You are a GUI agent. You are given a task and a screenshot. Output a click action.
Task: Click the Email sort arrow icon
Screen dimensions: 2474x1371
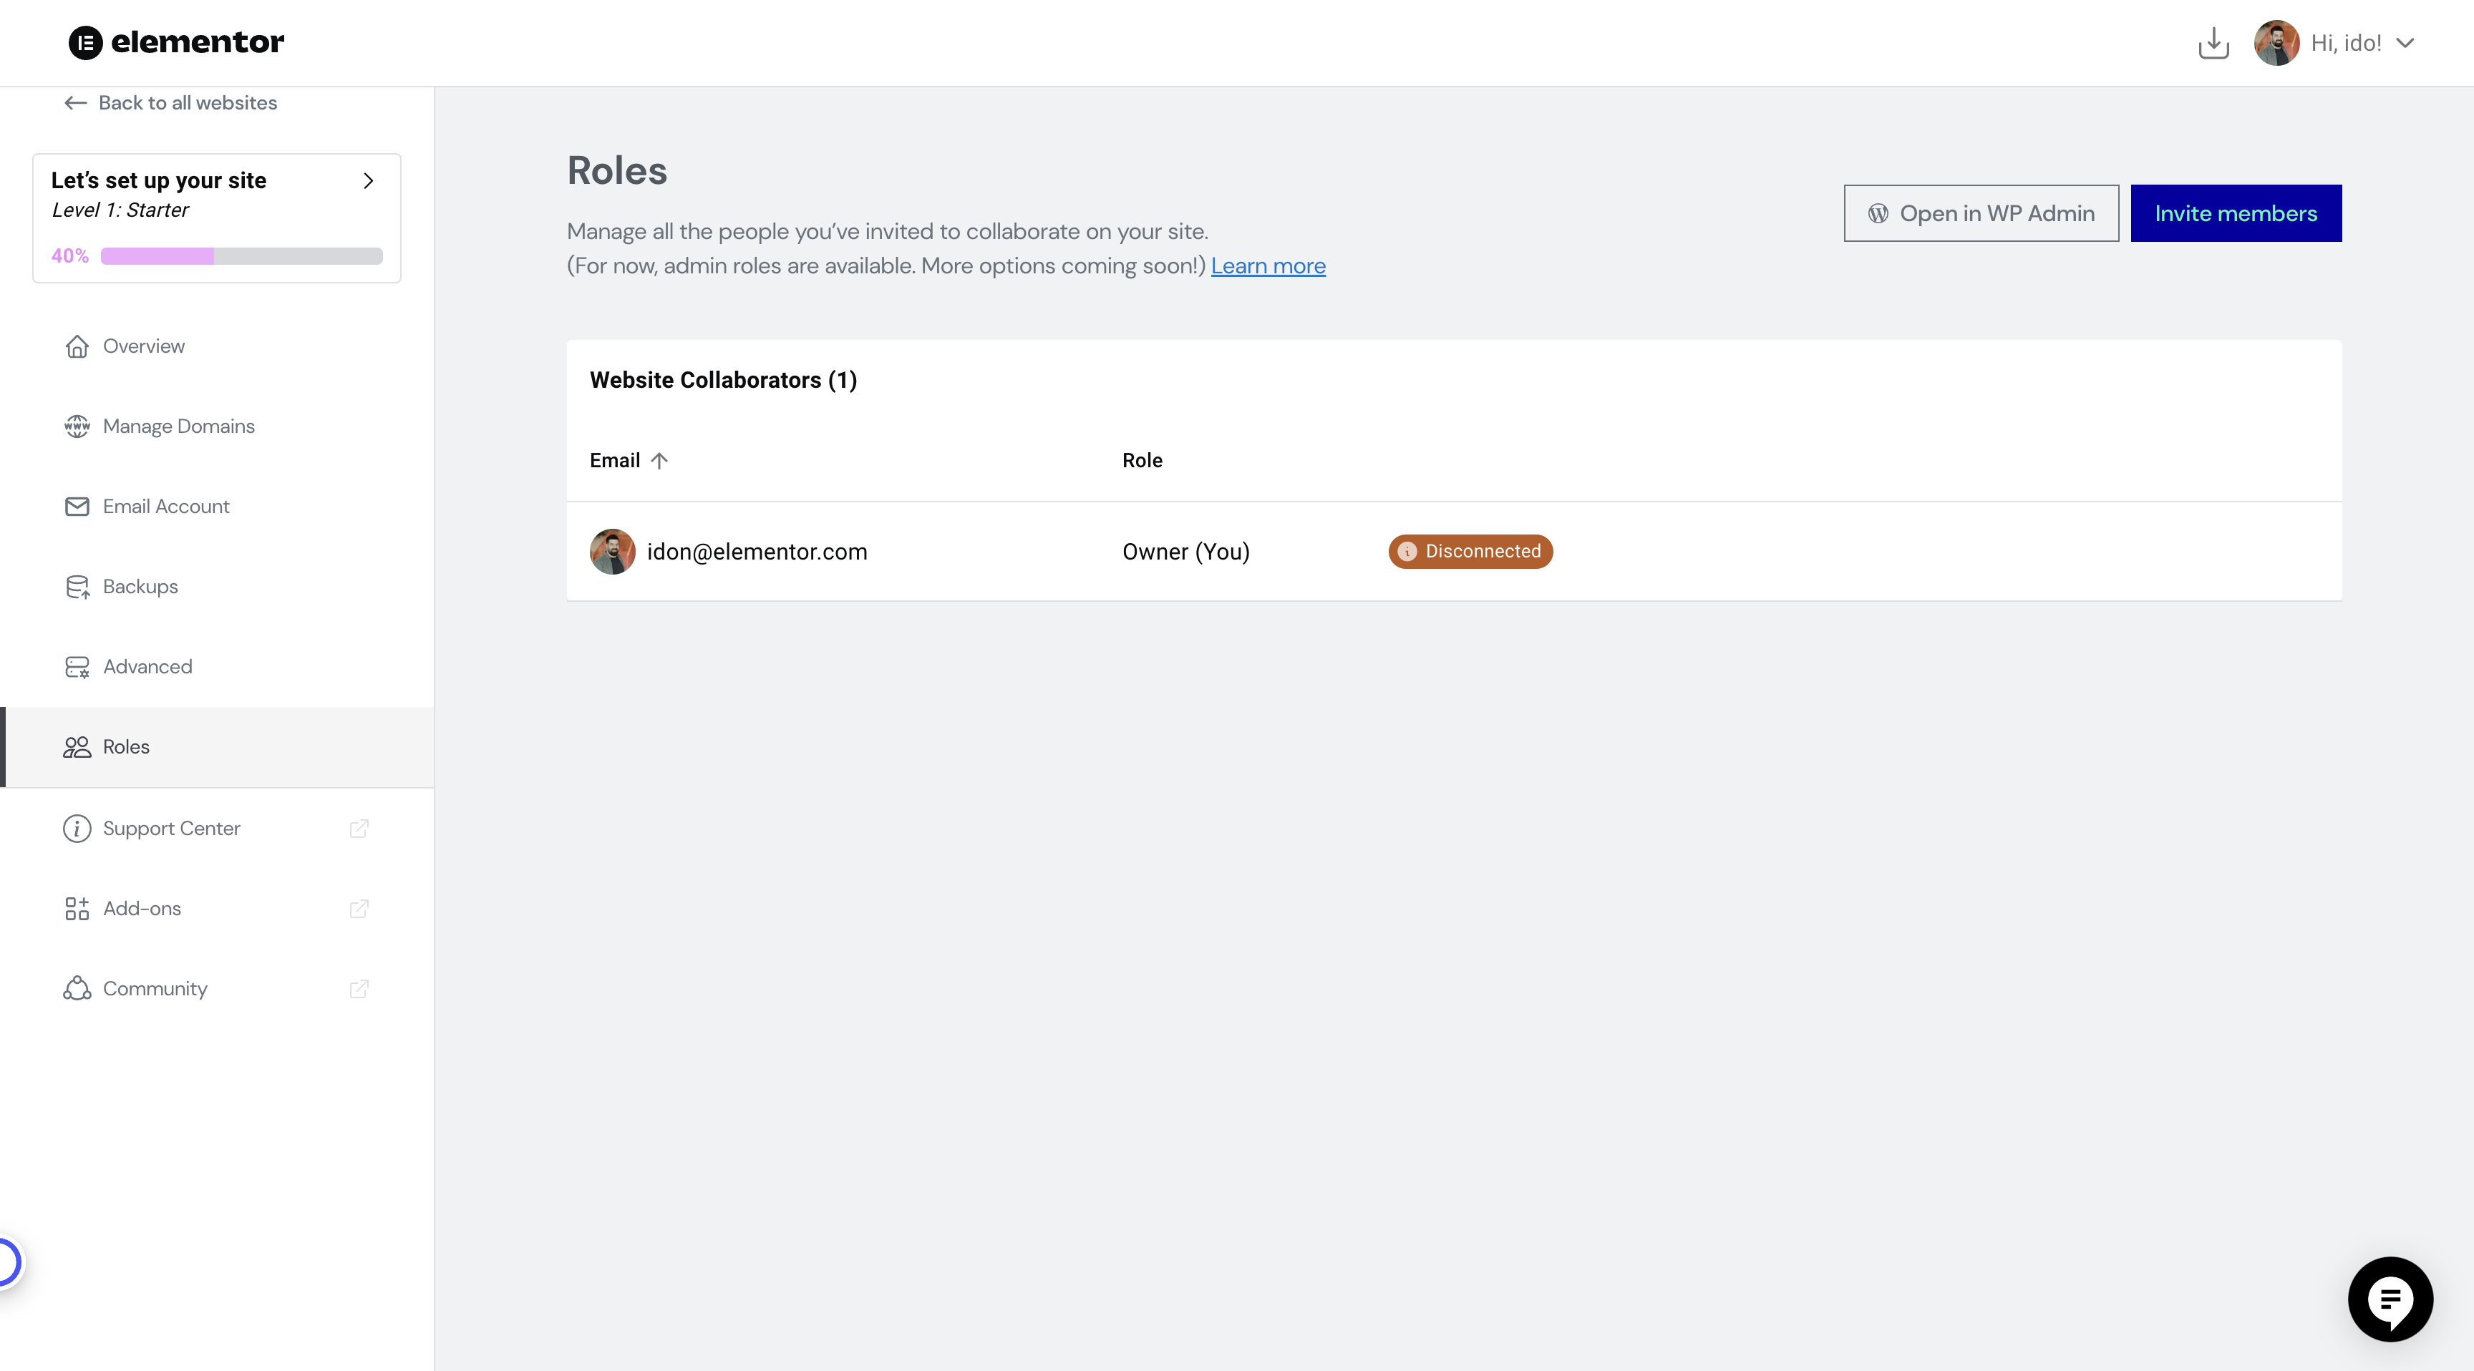click(659, 461)
